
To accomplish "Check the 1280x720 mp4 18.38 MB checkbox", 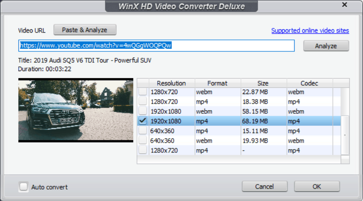I will [143, 101].
